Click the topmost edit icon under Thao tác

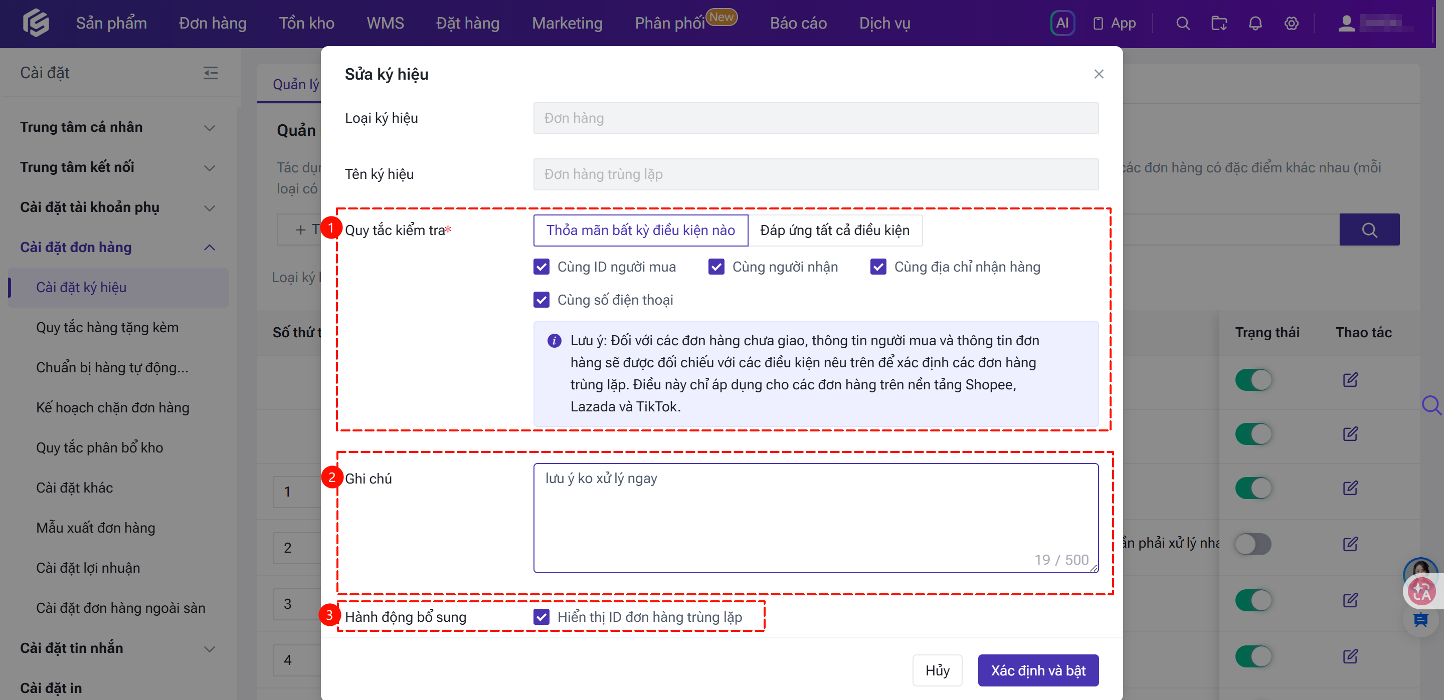1350,380
